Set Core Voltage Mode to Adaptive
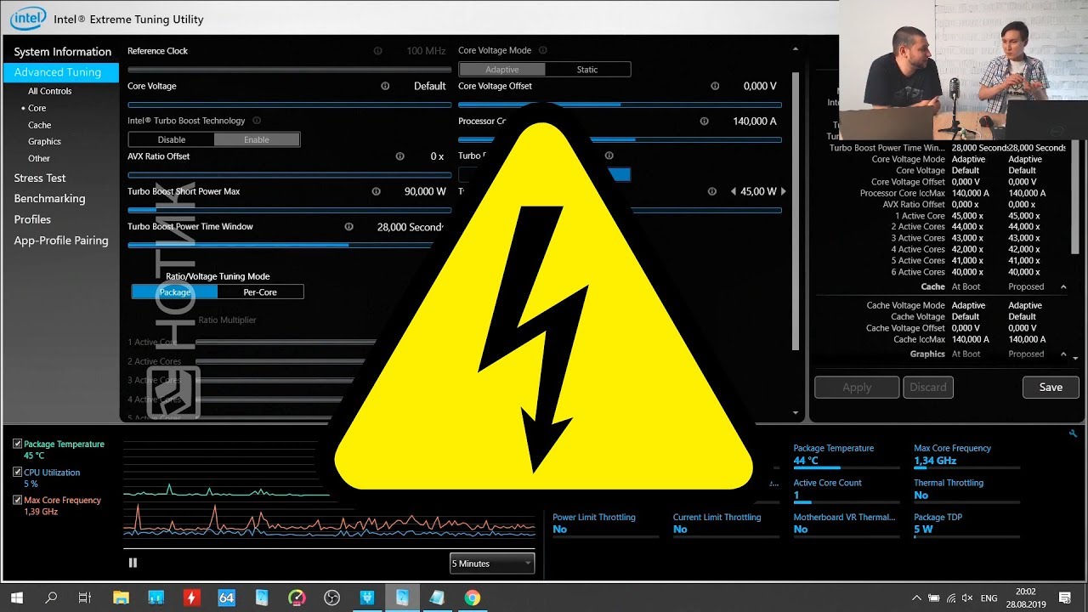This screenshot has height=612, width=1088. point(501,70)
